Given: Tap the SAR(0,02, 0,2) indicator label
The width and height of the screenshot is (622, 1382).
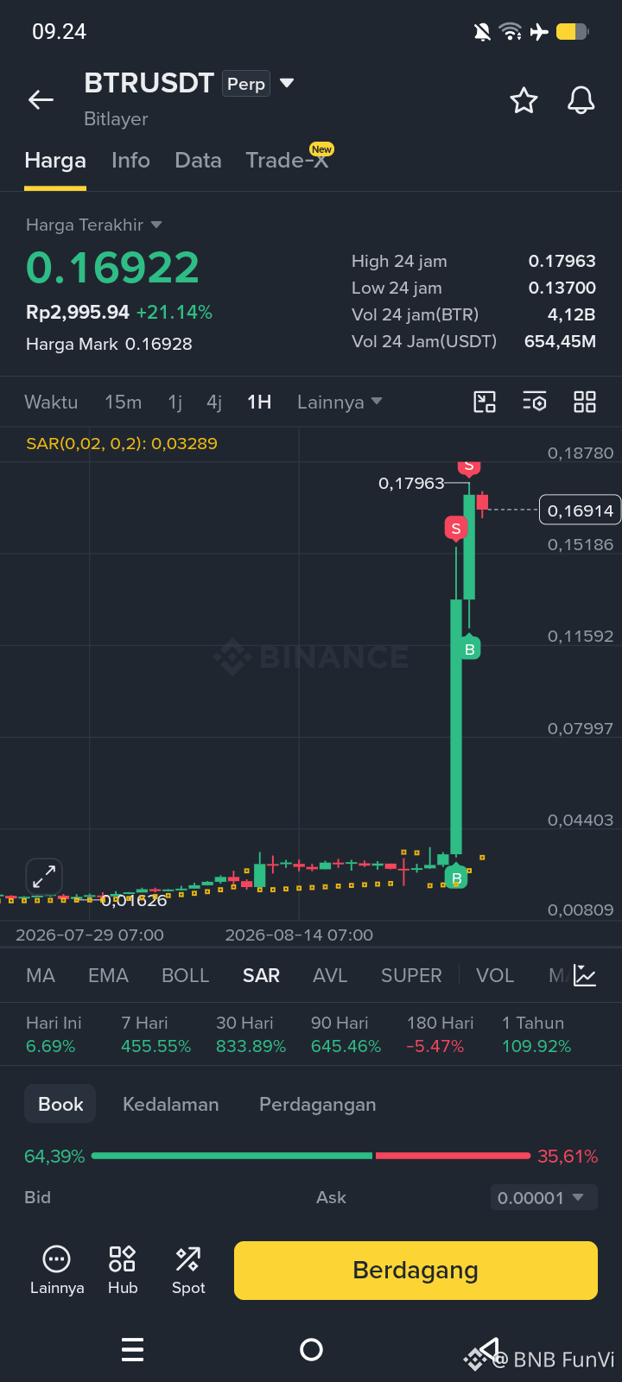Looking at the screenshot, I should click(121, 443).
